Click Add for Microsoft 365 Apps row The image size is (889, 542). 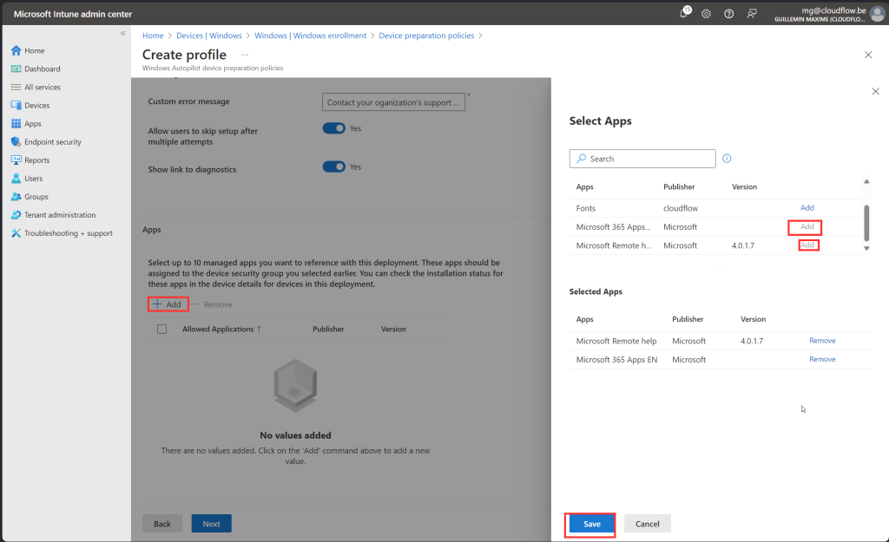807,226
